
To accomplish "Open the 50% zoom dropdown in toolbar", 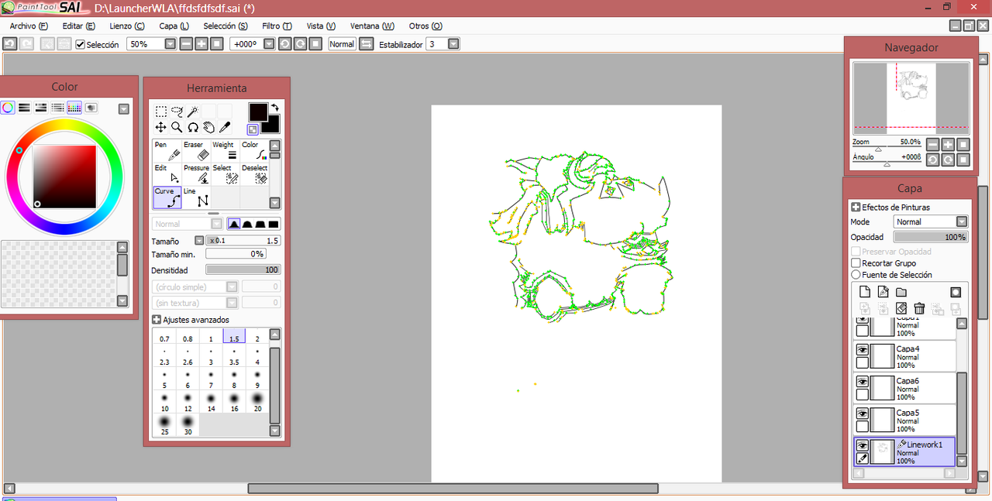I will click(170, 44).
